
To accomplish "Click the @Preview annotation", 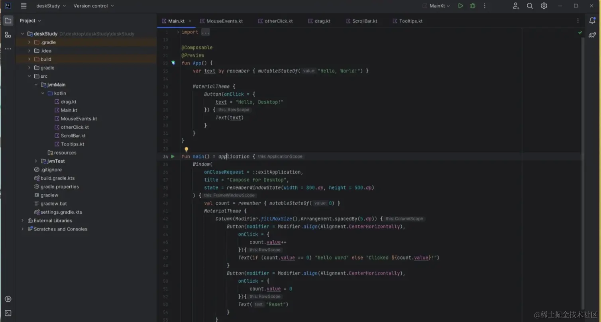I will [x=193, y=55].
